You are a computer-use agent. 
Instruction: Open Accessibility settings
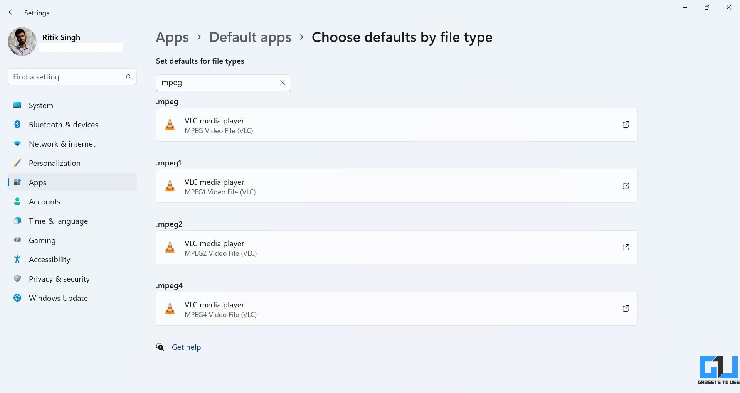pos(72,260)
